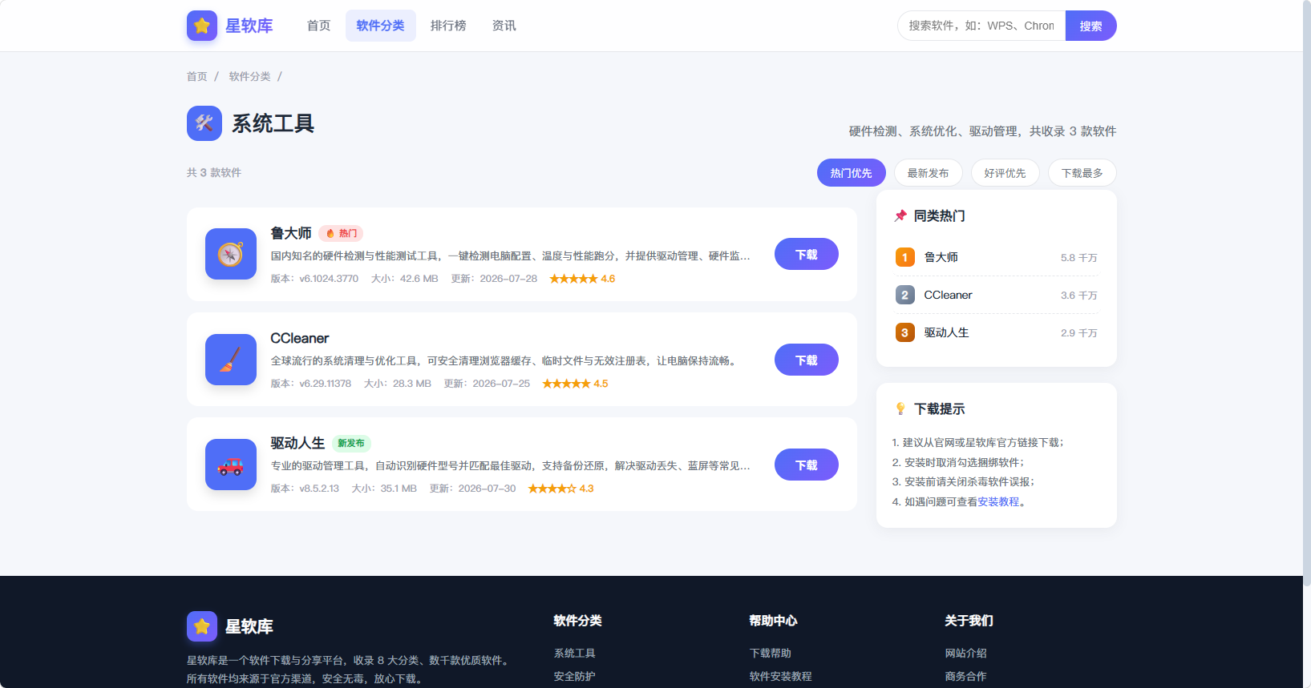Screen dimensions: 1311x688
Task: Open CCleaner title link in list
Action: pos(300,338)
